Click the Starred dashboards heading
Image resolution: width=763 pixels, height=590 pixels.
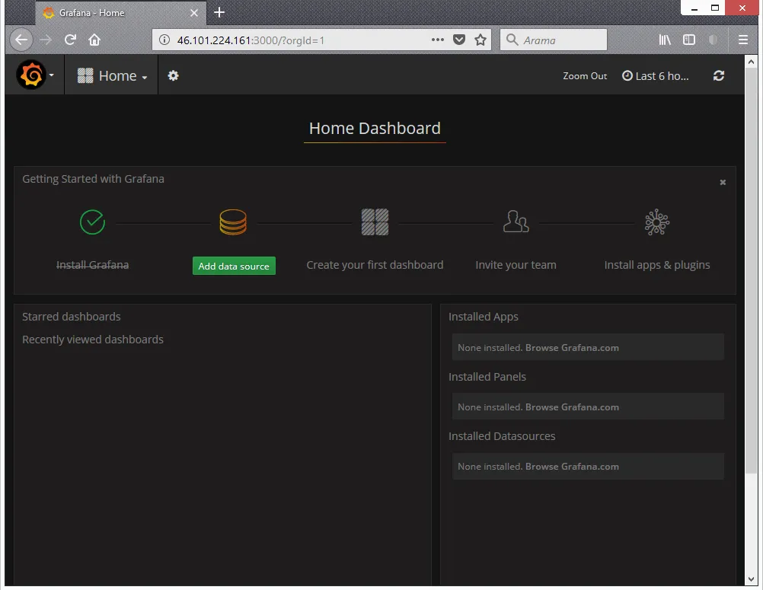pyautogui.click(x=72, y=317)
